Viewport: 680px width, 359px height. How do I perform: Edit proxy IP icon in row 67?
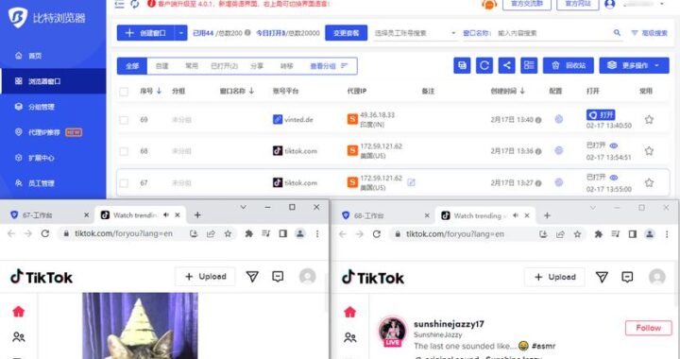411,182
